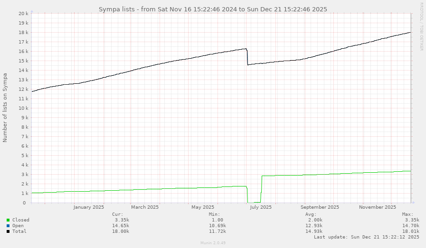Image resolution: width=426 pixels, height=248 pixels.
Task: Click the 'September 2025' x-axis label
Action: tap(320, 207)
